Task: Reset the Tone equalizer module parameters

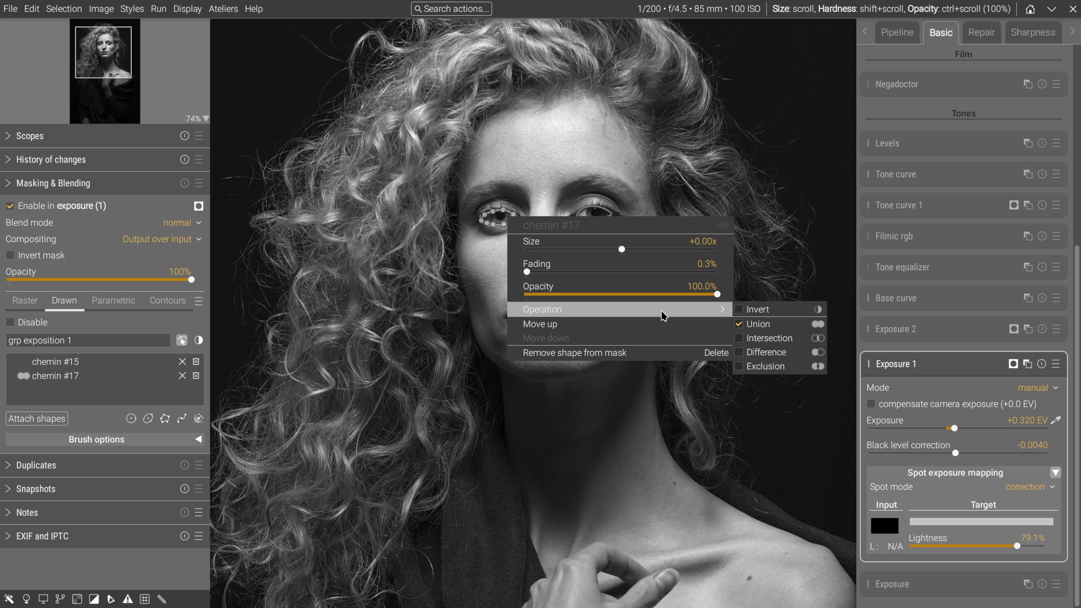Action: pyautogui.click(x=1042, y=267)
